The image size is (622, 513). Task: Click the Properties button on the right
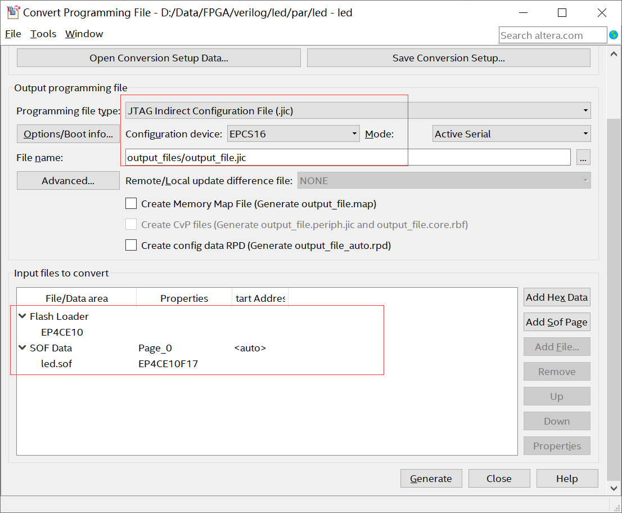tap(557, 446)
